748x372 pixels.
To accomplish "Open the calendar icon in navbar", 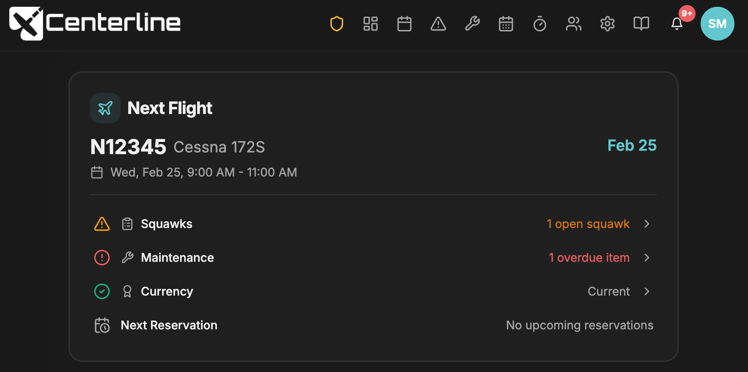I will tap(404, 24).
